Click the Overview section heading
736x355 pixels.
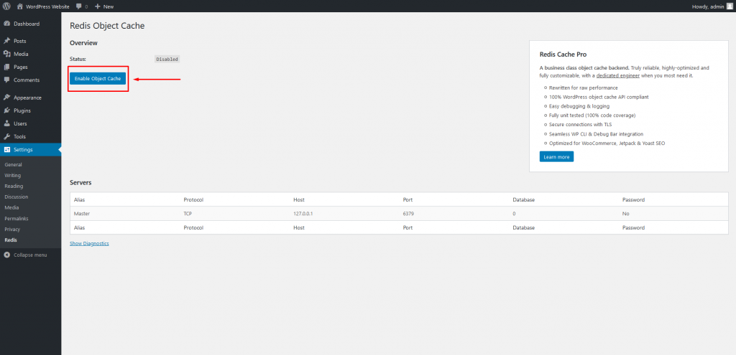point(83,42)
